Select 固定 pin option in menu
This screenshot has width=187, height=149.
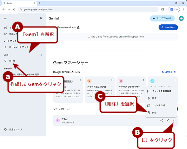(161, 98)
